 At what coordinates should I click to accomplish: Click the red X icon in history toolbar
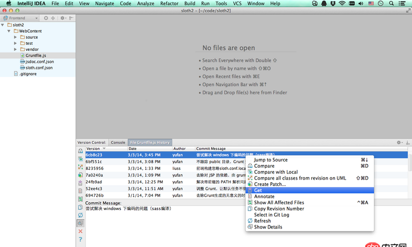(x=80, y=231)
